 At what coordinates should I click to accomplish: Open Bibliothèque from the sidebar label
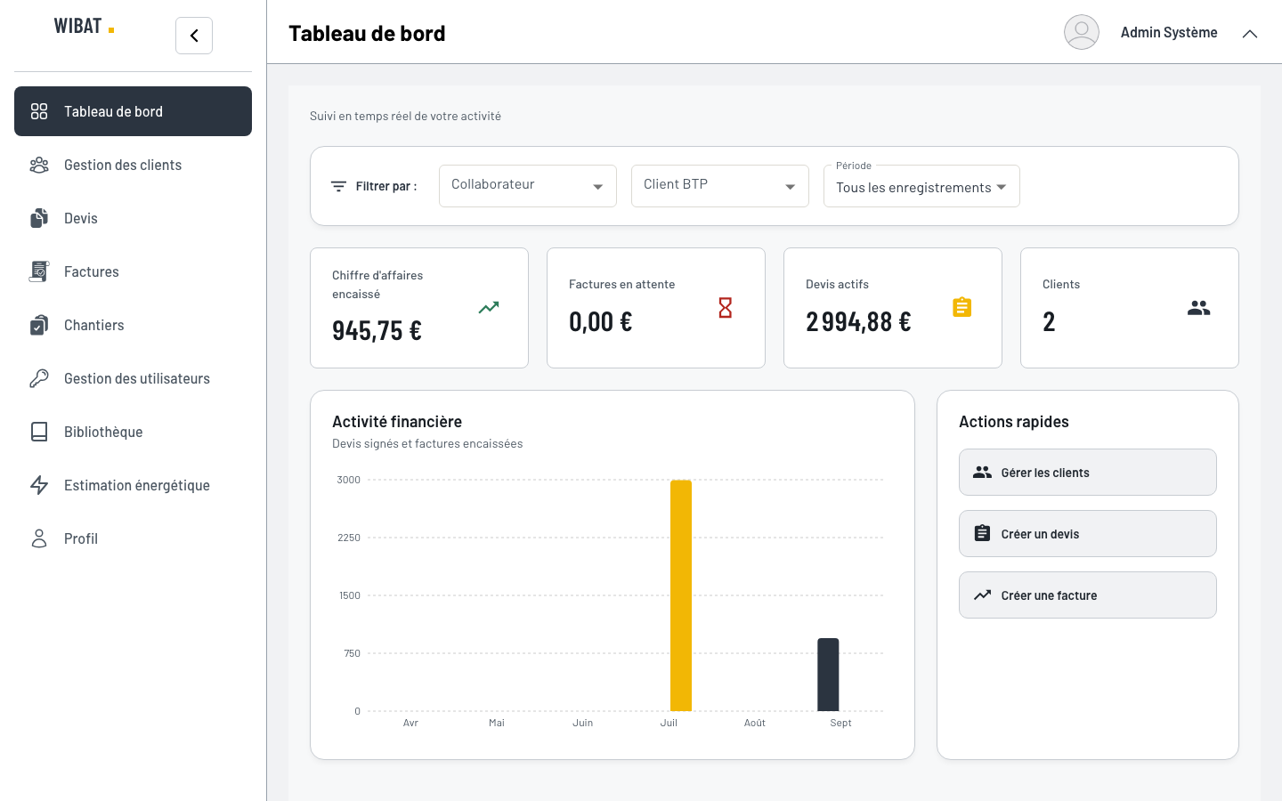pos(103,432)
